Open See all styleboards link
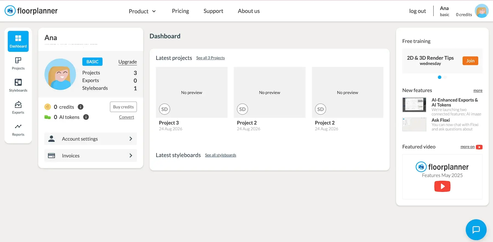The height and width of the screenshot is (242, 493). [220, 155]
